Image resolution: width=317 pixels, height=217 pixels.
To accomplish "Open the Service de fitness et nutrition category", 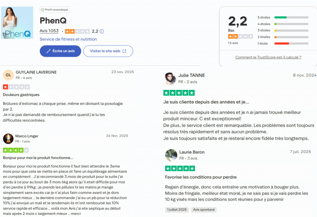I will pyautogui.click(x=68, y=39).
